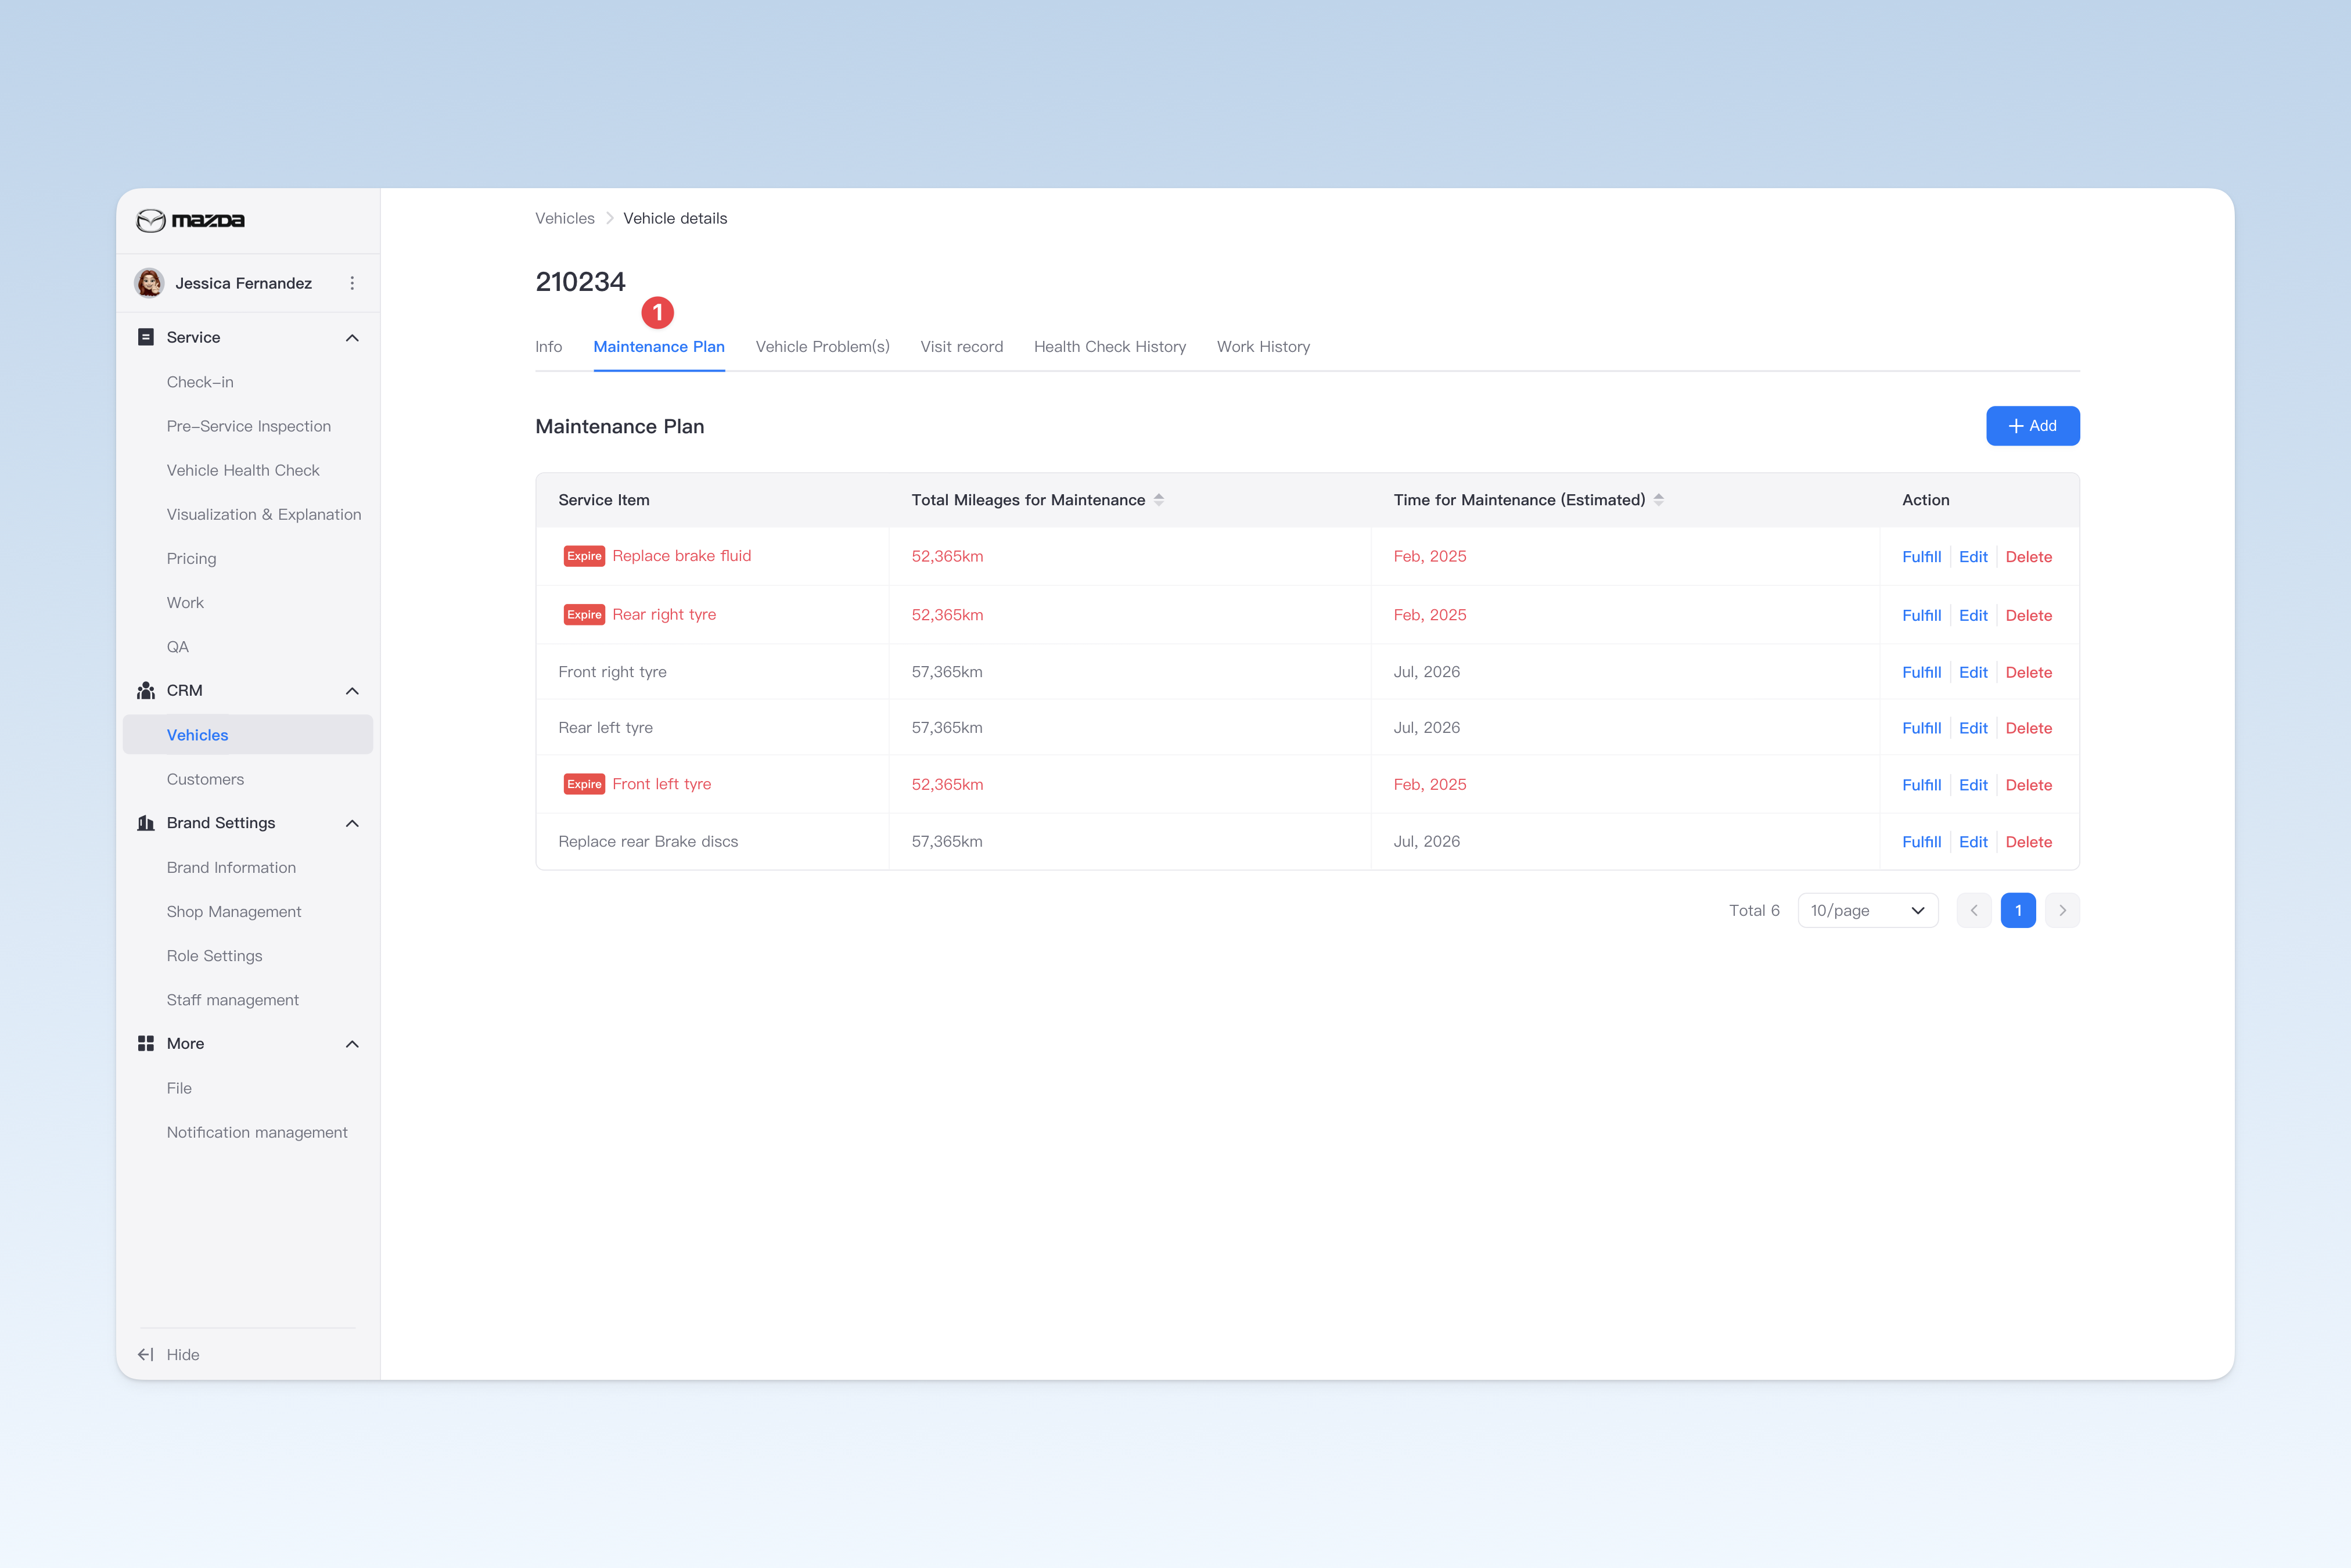Click the Brand Settings building icon

coord(146,823)
